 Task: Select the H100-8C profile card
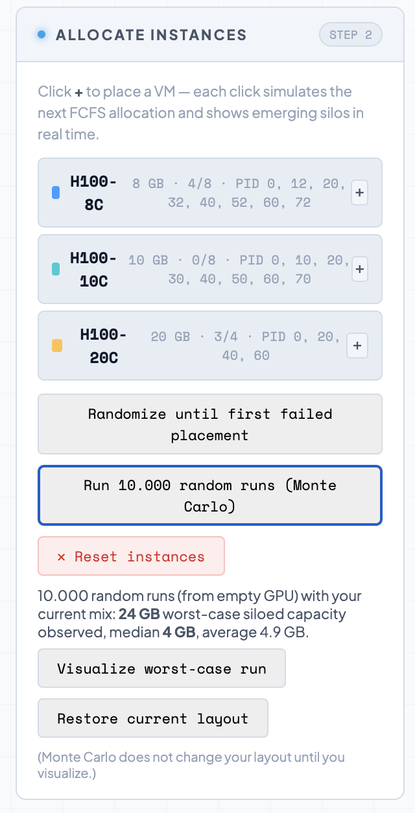[x=209, y=193]
